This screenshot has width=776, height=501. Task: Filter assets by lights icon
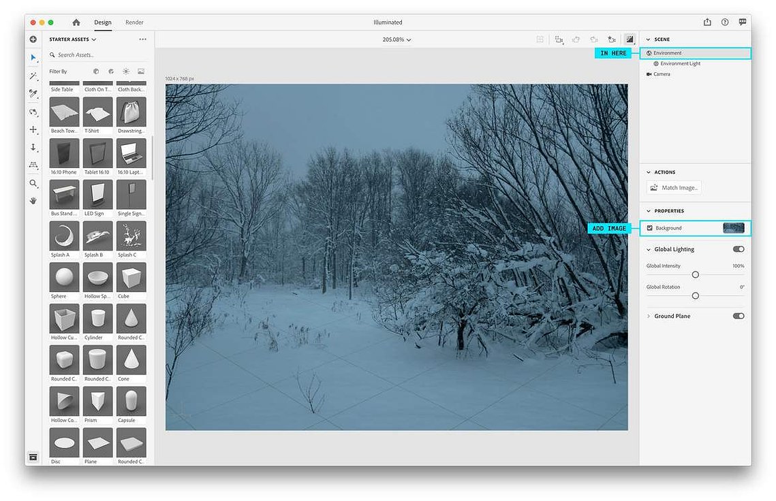[x=126, y=71]
